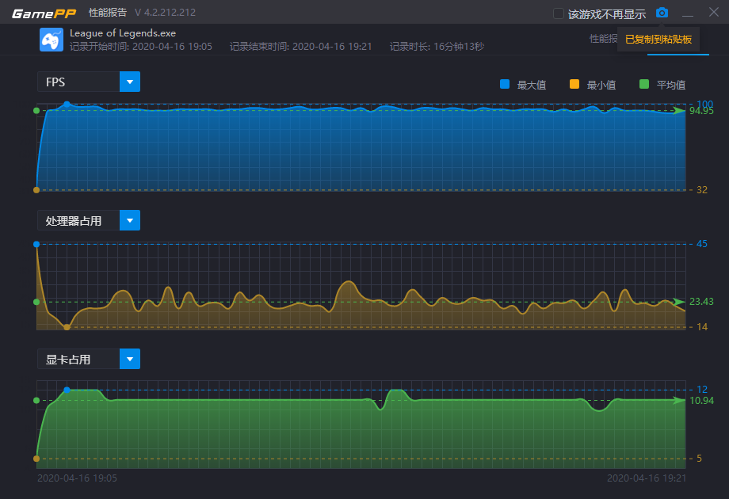Click the League of Legends game icon
This screenshot has width=729, height=499.
point(52,40)
